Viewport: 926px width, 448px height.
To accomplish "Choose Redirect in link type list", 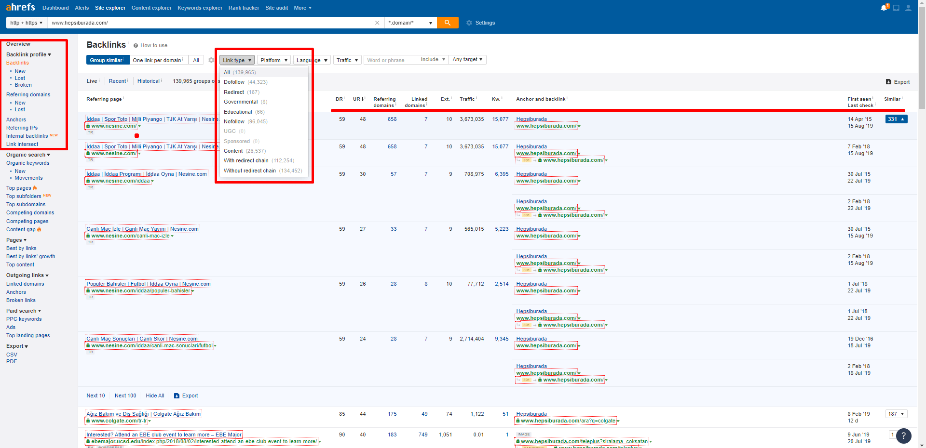I will (x=264, y=92).
